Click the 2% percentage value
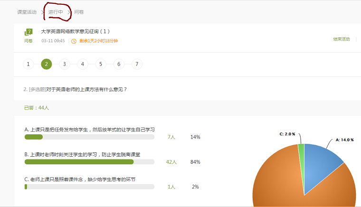Viewport: 361px width, 207px height. tap(195, 187)
